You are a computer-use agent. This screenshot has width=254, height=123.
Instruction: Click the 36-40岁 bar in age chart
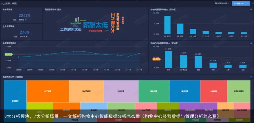point(193,32)
